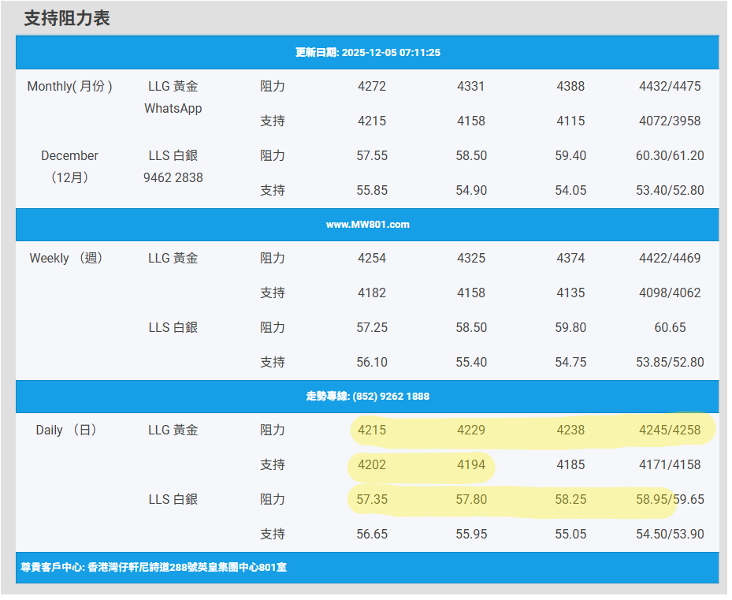Click the 60.65 weekly silver resistance value
This screenshot has height=600, width=732.
coord(669,328)
